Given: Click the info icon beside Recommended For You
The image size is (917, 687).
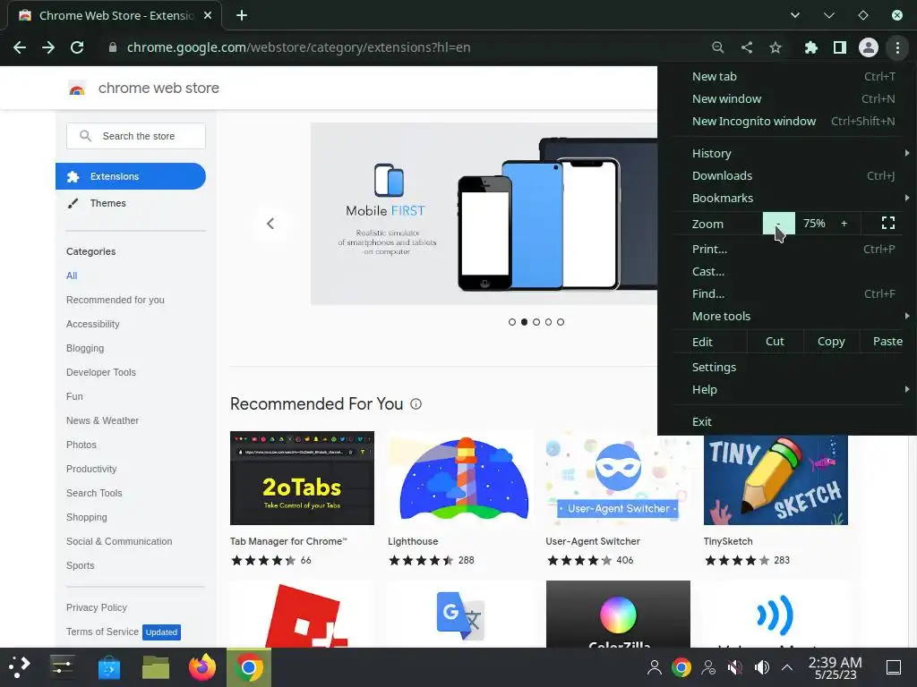Looking at the screenshot, I should [416, 404].
